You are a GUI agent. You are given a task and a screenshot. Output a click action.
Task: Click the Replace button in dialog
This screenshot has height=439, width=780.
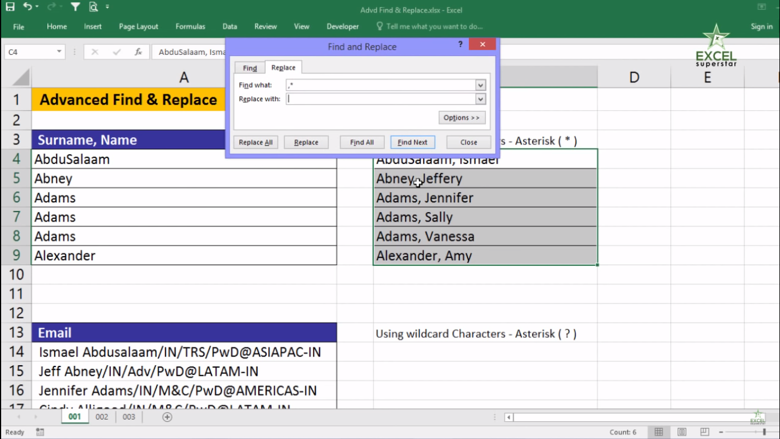pyautogui.click(x=306, y=142)
